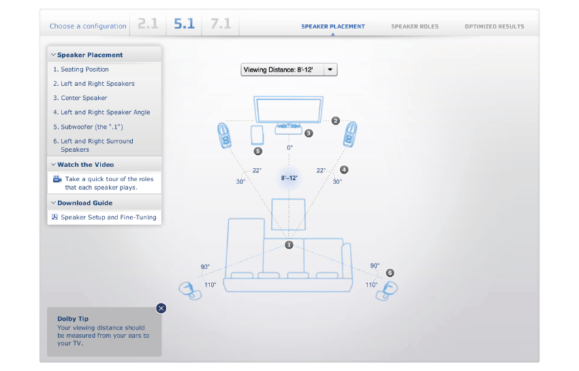Screen dimensions: 579x371
Task: Click the front right speaker icon
Action: click(x=350, y=134)
